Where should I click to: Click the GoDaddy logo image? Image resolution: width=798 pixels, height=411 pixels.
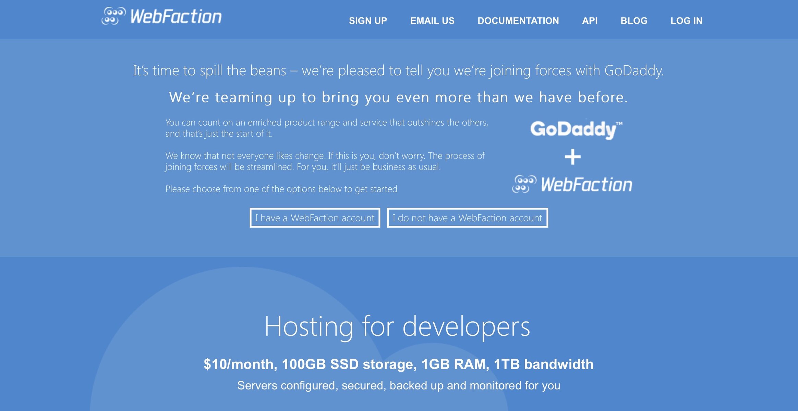(x=576, y=129)
